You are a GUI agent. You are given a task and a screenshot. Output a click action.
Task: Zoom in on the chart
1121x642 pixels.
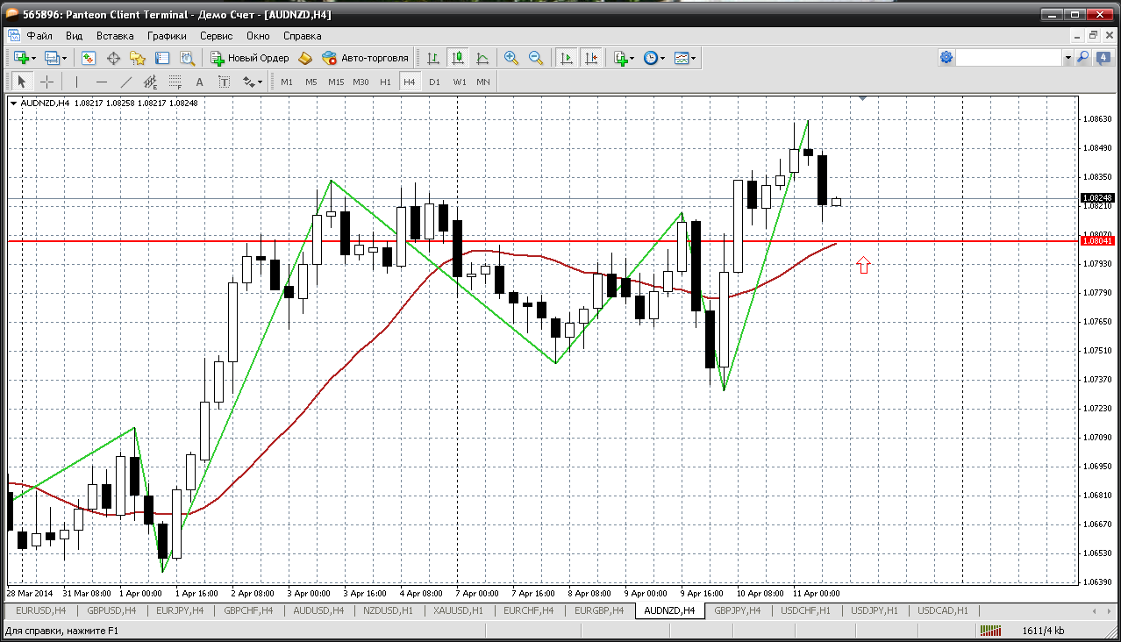pos(511,58)
